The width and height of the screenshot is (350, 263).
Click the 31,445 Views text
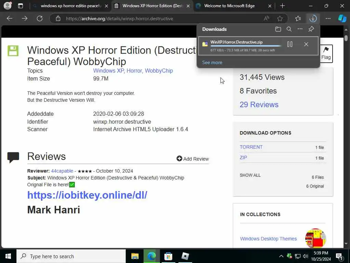pos(262,77)
